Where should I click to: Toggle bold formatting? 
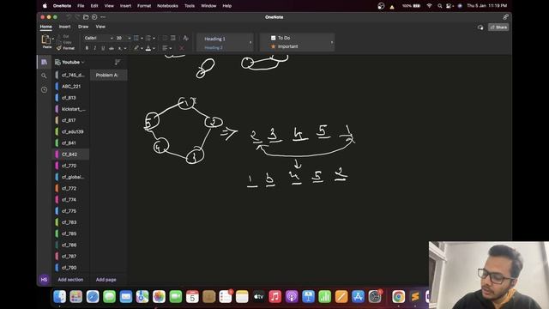(x=87, y=48)
